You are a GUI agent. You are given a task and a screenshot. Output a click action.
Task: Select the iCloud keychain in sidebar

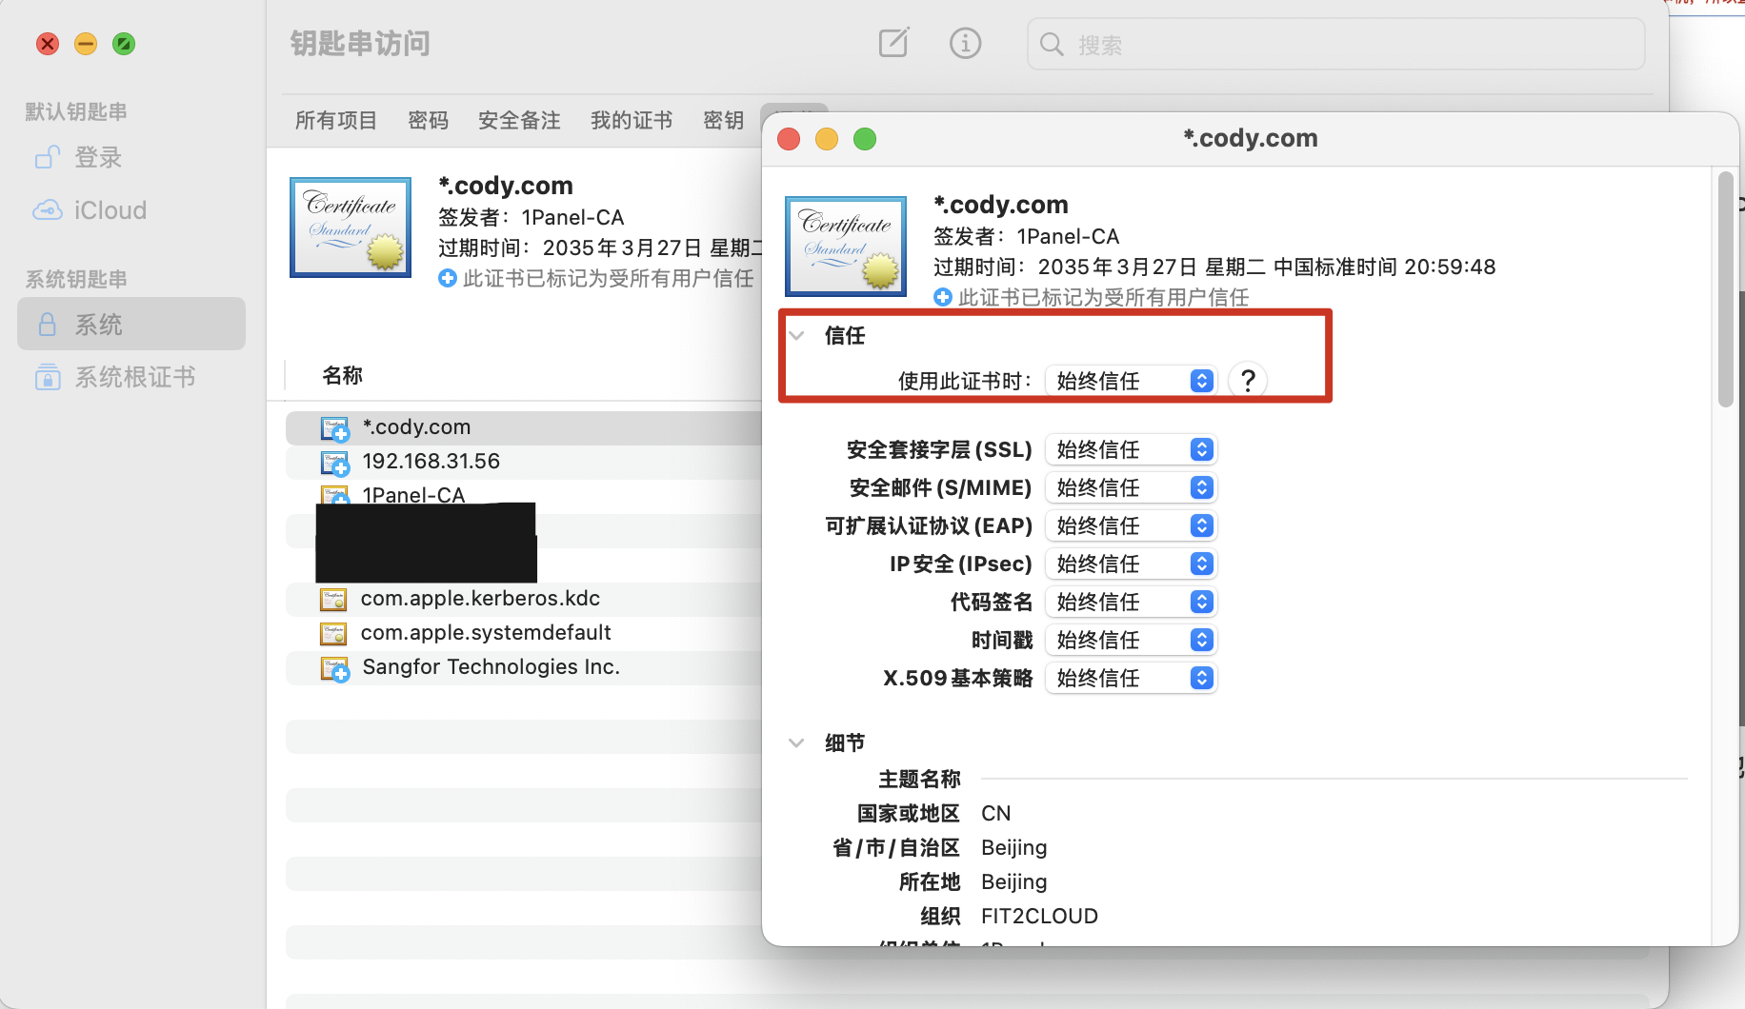click(110, 210)
